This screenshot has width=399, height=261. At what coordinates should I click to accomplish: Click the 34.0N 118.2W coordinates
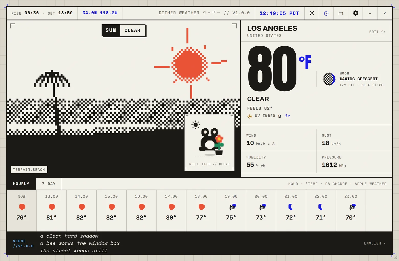[100, 13]
